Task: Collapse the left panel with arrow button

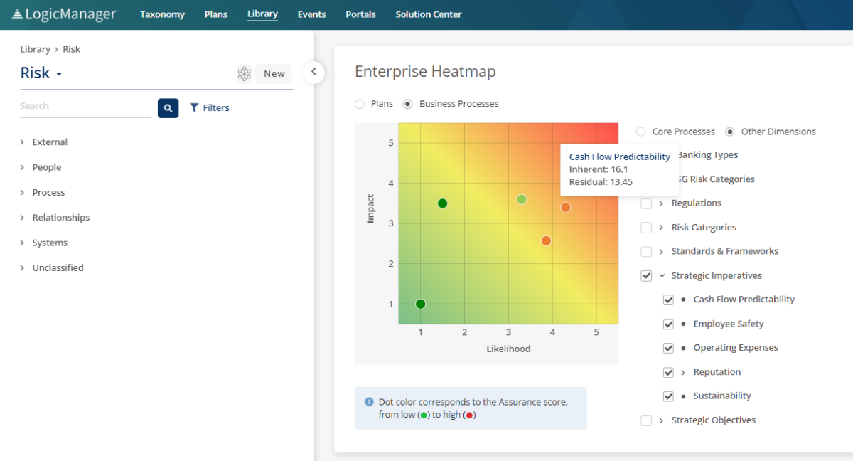Action: pos(313,72)
